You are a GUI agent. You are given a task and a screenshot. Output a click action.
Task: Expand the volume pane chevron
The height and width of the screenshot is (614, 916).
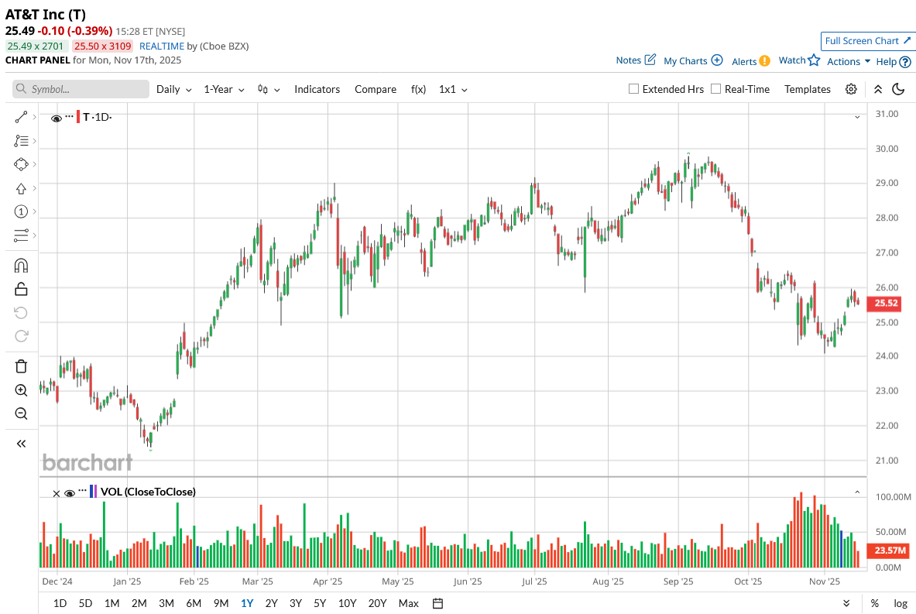[x=857, y=492]
